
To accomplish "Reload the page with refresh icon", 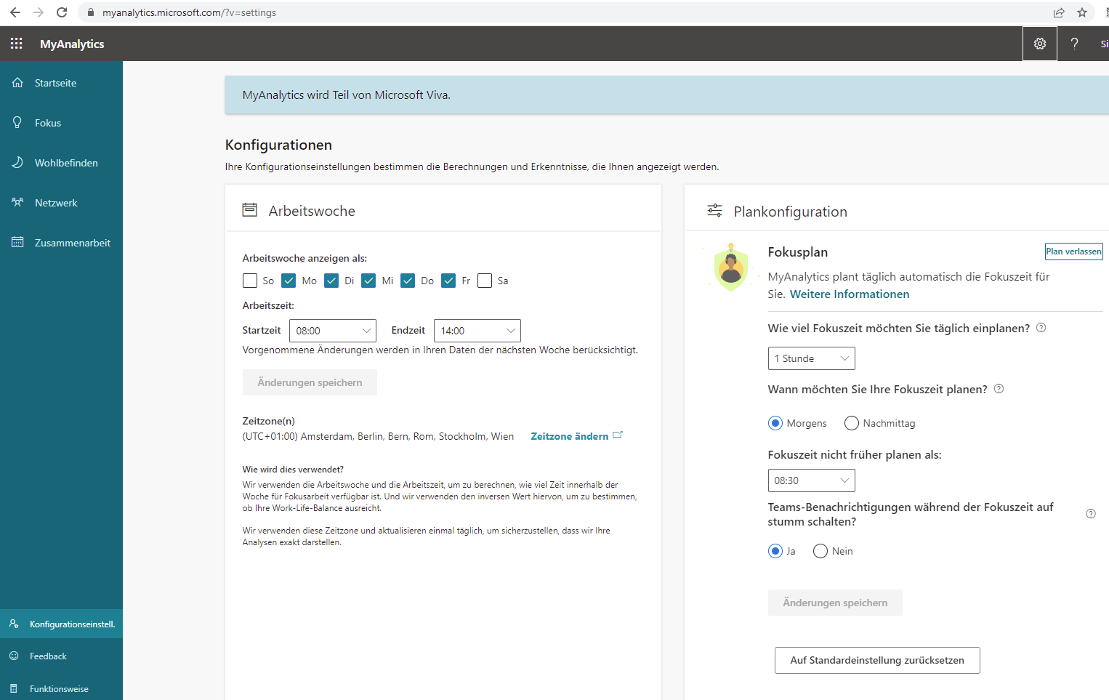I will [62, 12].
